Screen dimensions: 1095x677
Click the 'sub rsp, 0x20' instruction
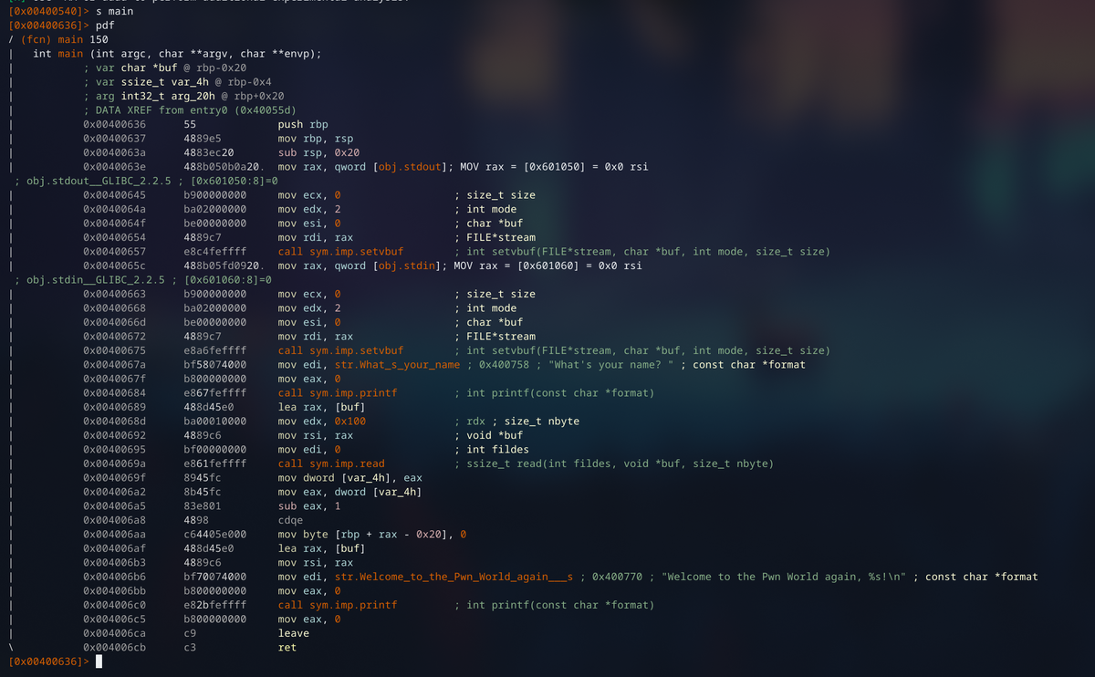[318, 152]
